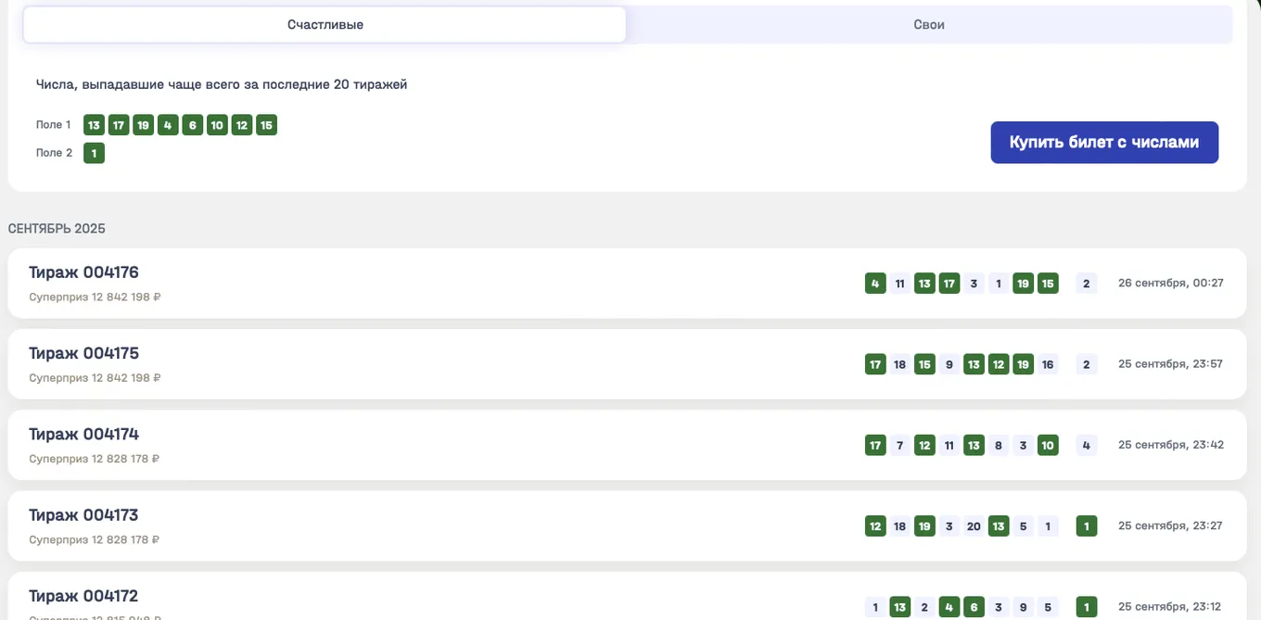Open the Тираж 004173 draw title
The image size is (1261, 620).
click(x=84, y=514)
